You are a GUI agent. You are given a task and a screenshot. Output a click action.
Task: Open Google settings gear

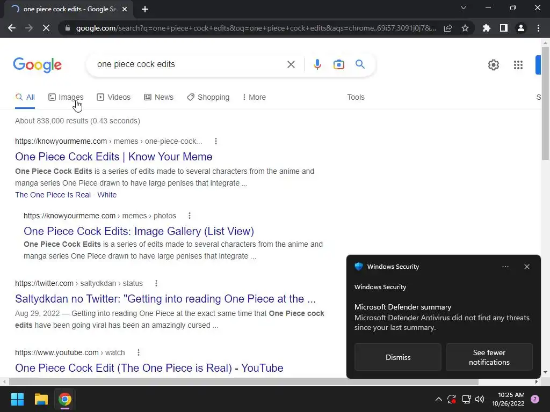tap(494, 65)
